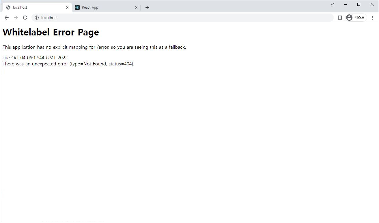
Task: Click the React App tab favicon
Action: click(x=77, y=7)
